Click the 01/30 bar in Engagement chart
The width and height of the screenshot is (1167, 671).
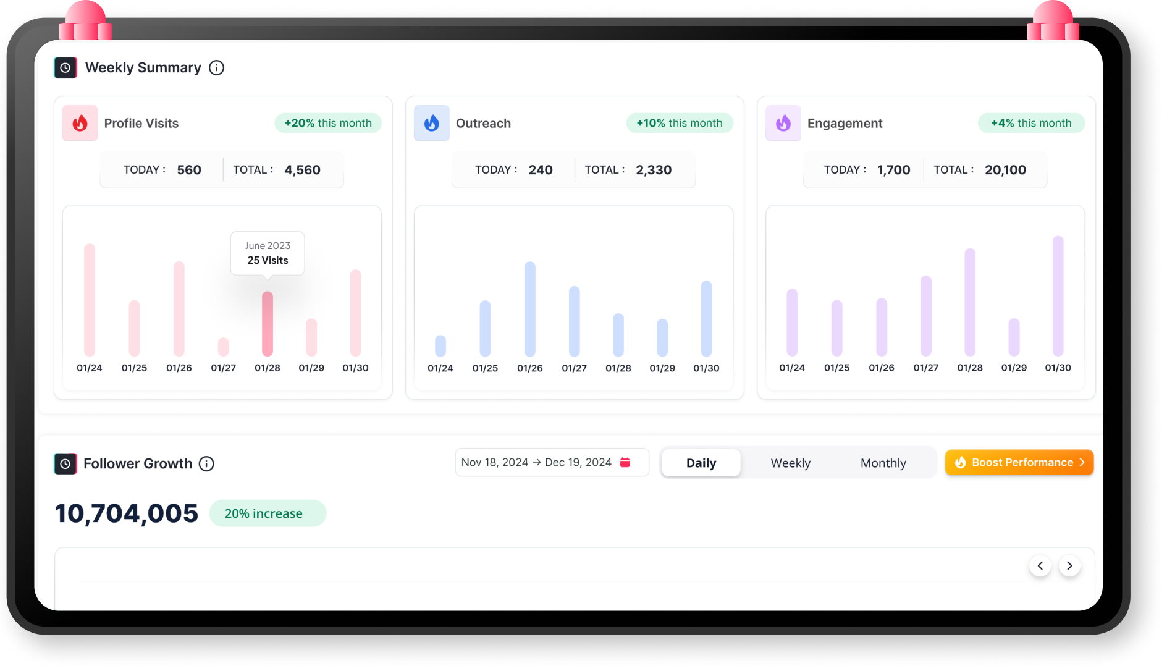(x=1058, y=296)
